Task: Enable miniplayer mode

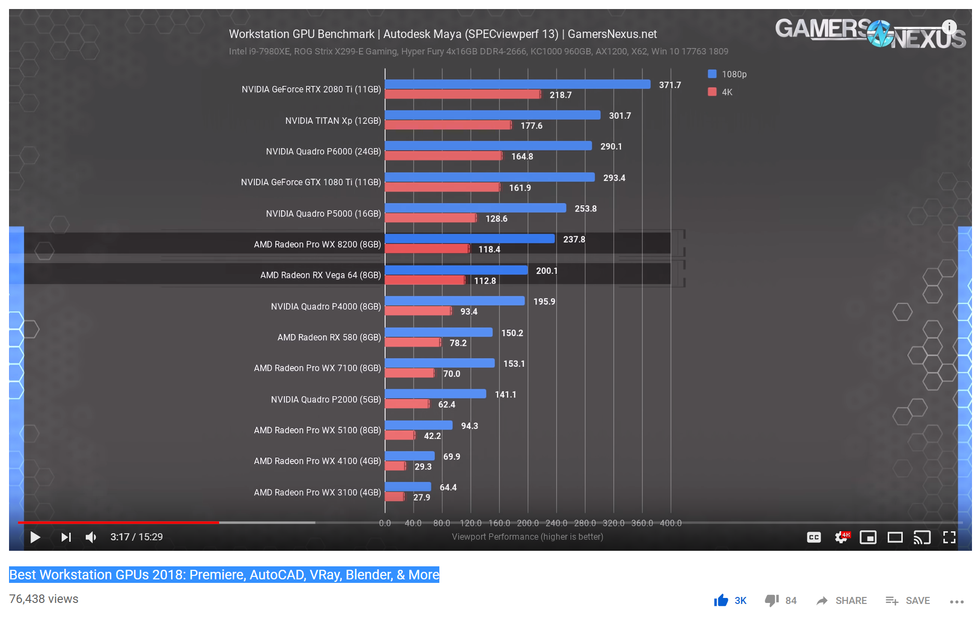Action: click(868, 537)
